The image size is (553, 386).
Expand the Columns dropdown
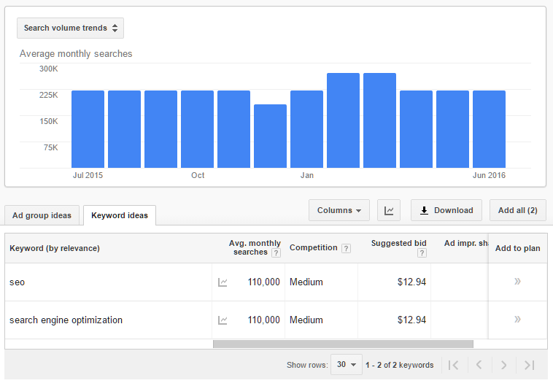[339, 211]
